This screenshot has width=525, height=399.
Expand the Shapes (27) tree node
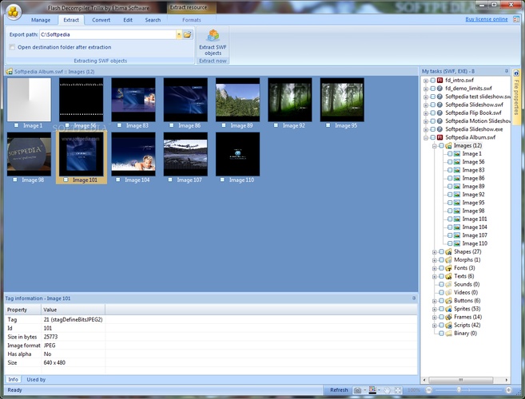(434, 252)
